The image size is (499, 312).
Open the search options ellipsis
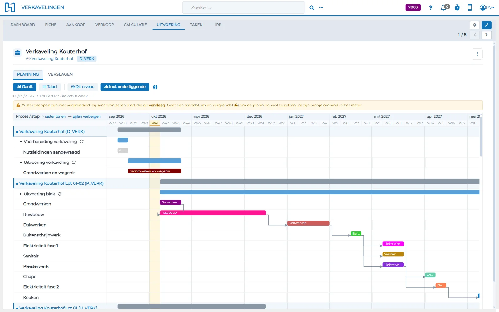321,7
